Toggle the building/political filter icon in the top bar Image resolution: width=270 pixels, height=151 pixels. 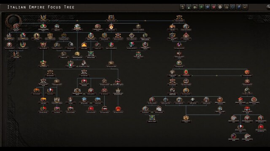coord(183,7)
